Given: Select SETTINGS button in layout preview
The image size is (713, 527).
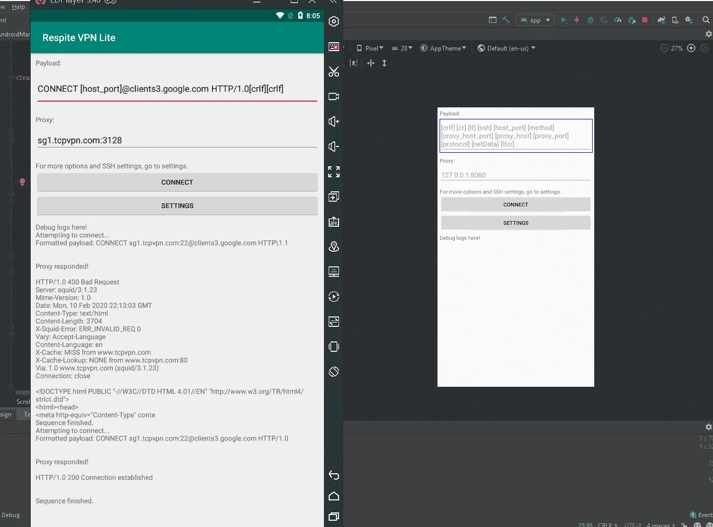Looking at the screenshot, I should (x=516, y=223).
